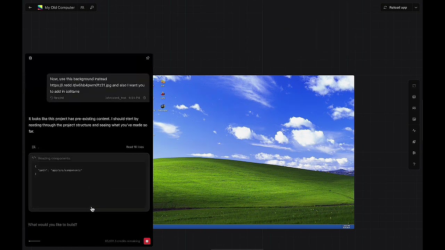Viewport: 445px width, 250px height.
Task: Click the search-list icon above the code block
Action: [x=34, y=147]
